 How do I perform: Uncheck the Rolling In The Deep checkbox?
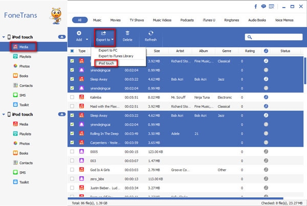(x=72, y=133)
